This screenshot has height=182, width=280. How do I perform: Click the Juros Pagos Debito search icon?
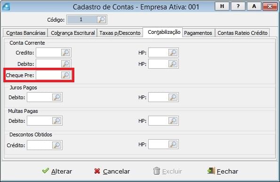(57, 97)
